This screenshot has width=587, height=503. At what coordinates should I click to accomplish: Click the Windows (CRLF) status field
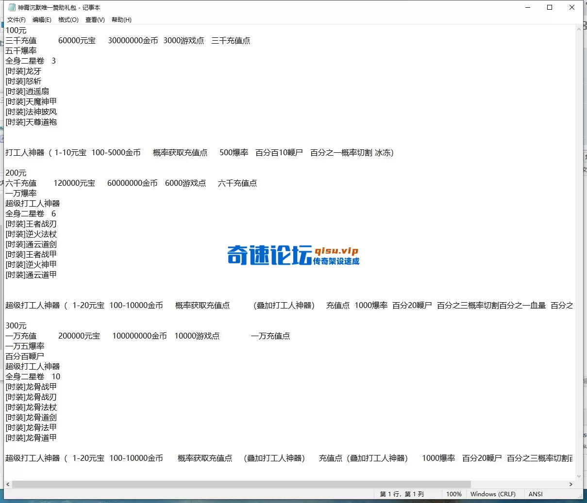[493, 494]
